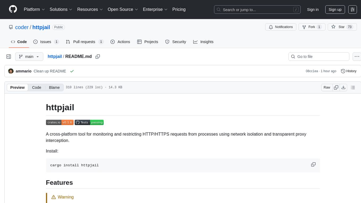
Task: Show commit status check mark details
Action: (x=72, y=71)
